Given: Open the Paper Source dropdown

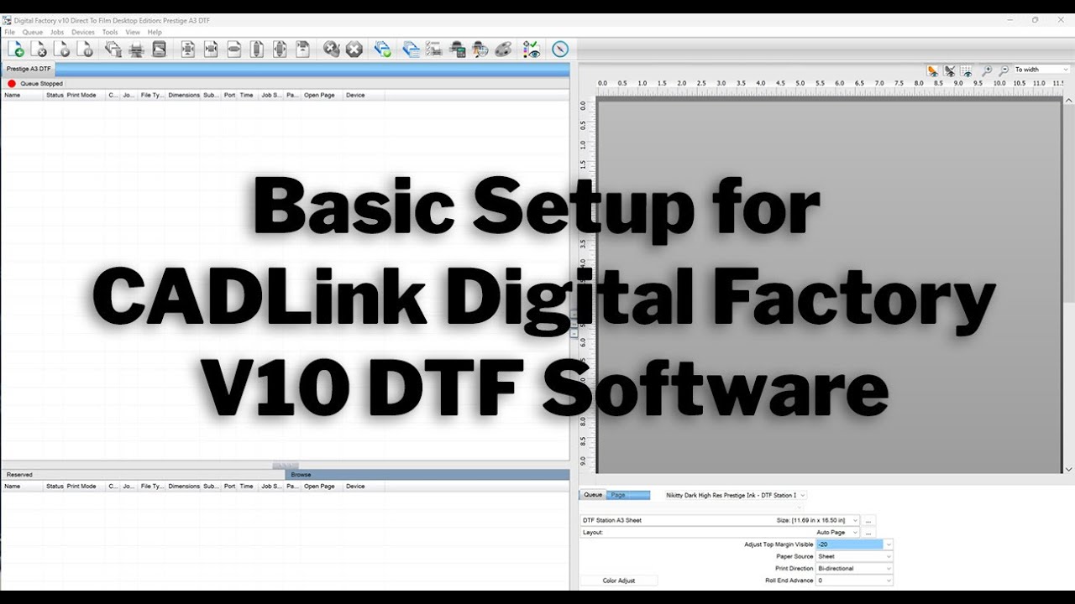Looking at the screenshot, I should click(854, 556).
